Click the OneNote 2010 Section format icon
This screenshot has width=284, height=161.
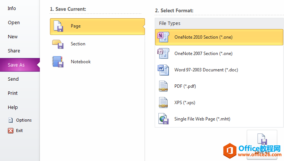tap(163, 37)
